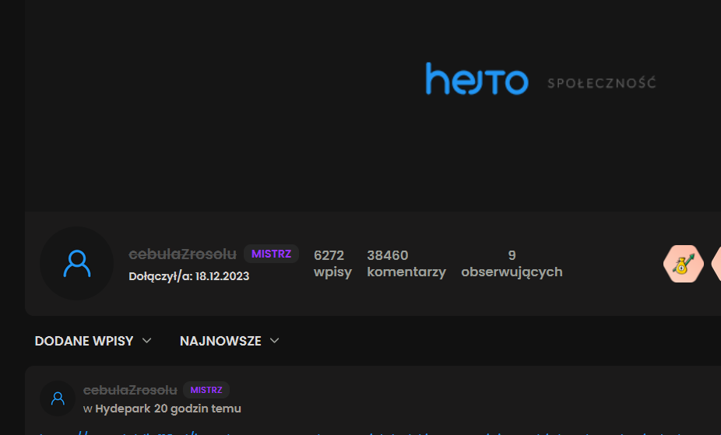Click the MISTRZ badge in the post header
Screen dimensions: 721x435
tap(206, 390)
